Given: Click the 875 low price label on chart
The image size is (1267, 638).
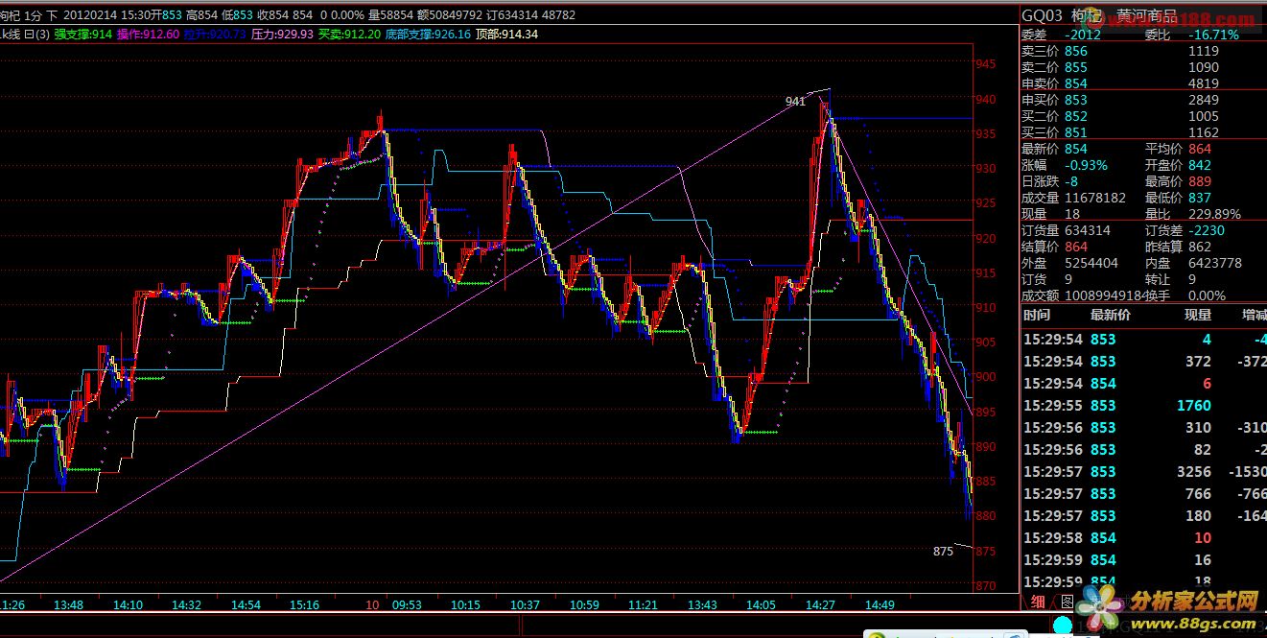Looking at the screenshot, I should 943,551.
